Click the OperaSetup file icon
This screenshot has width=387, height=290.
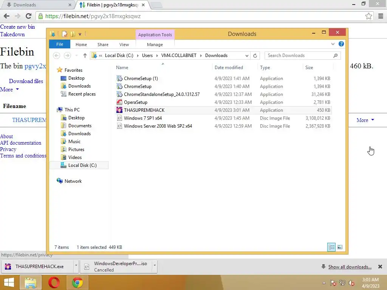click(x=119, y=102)
